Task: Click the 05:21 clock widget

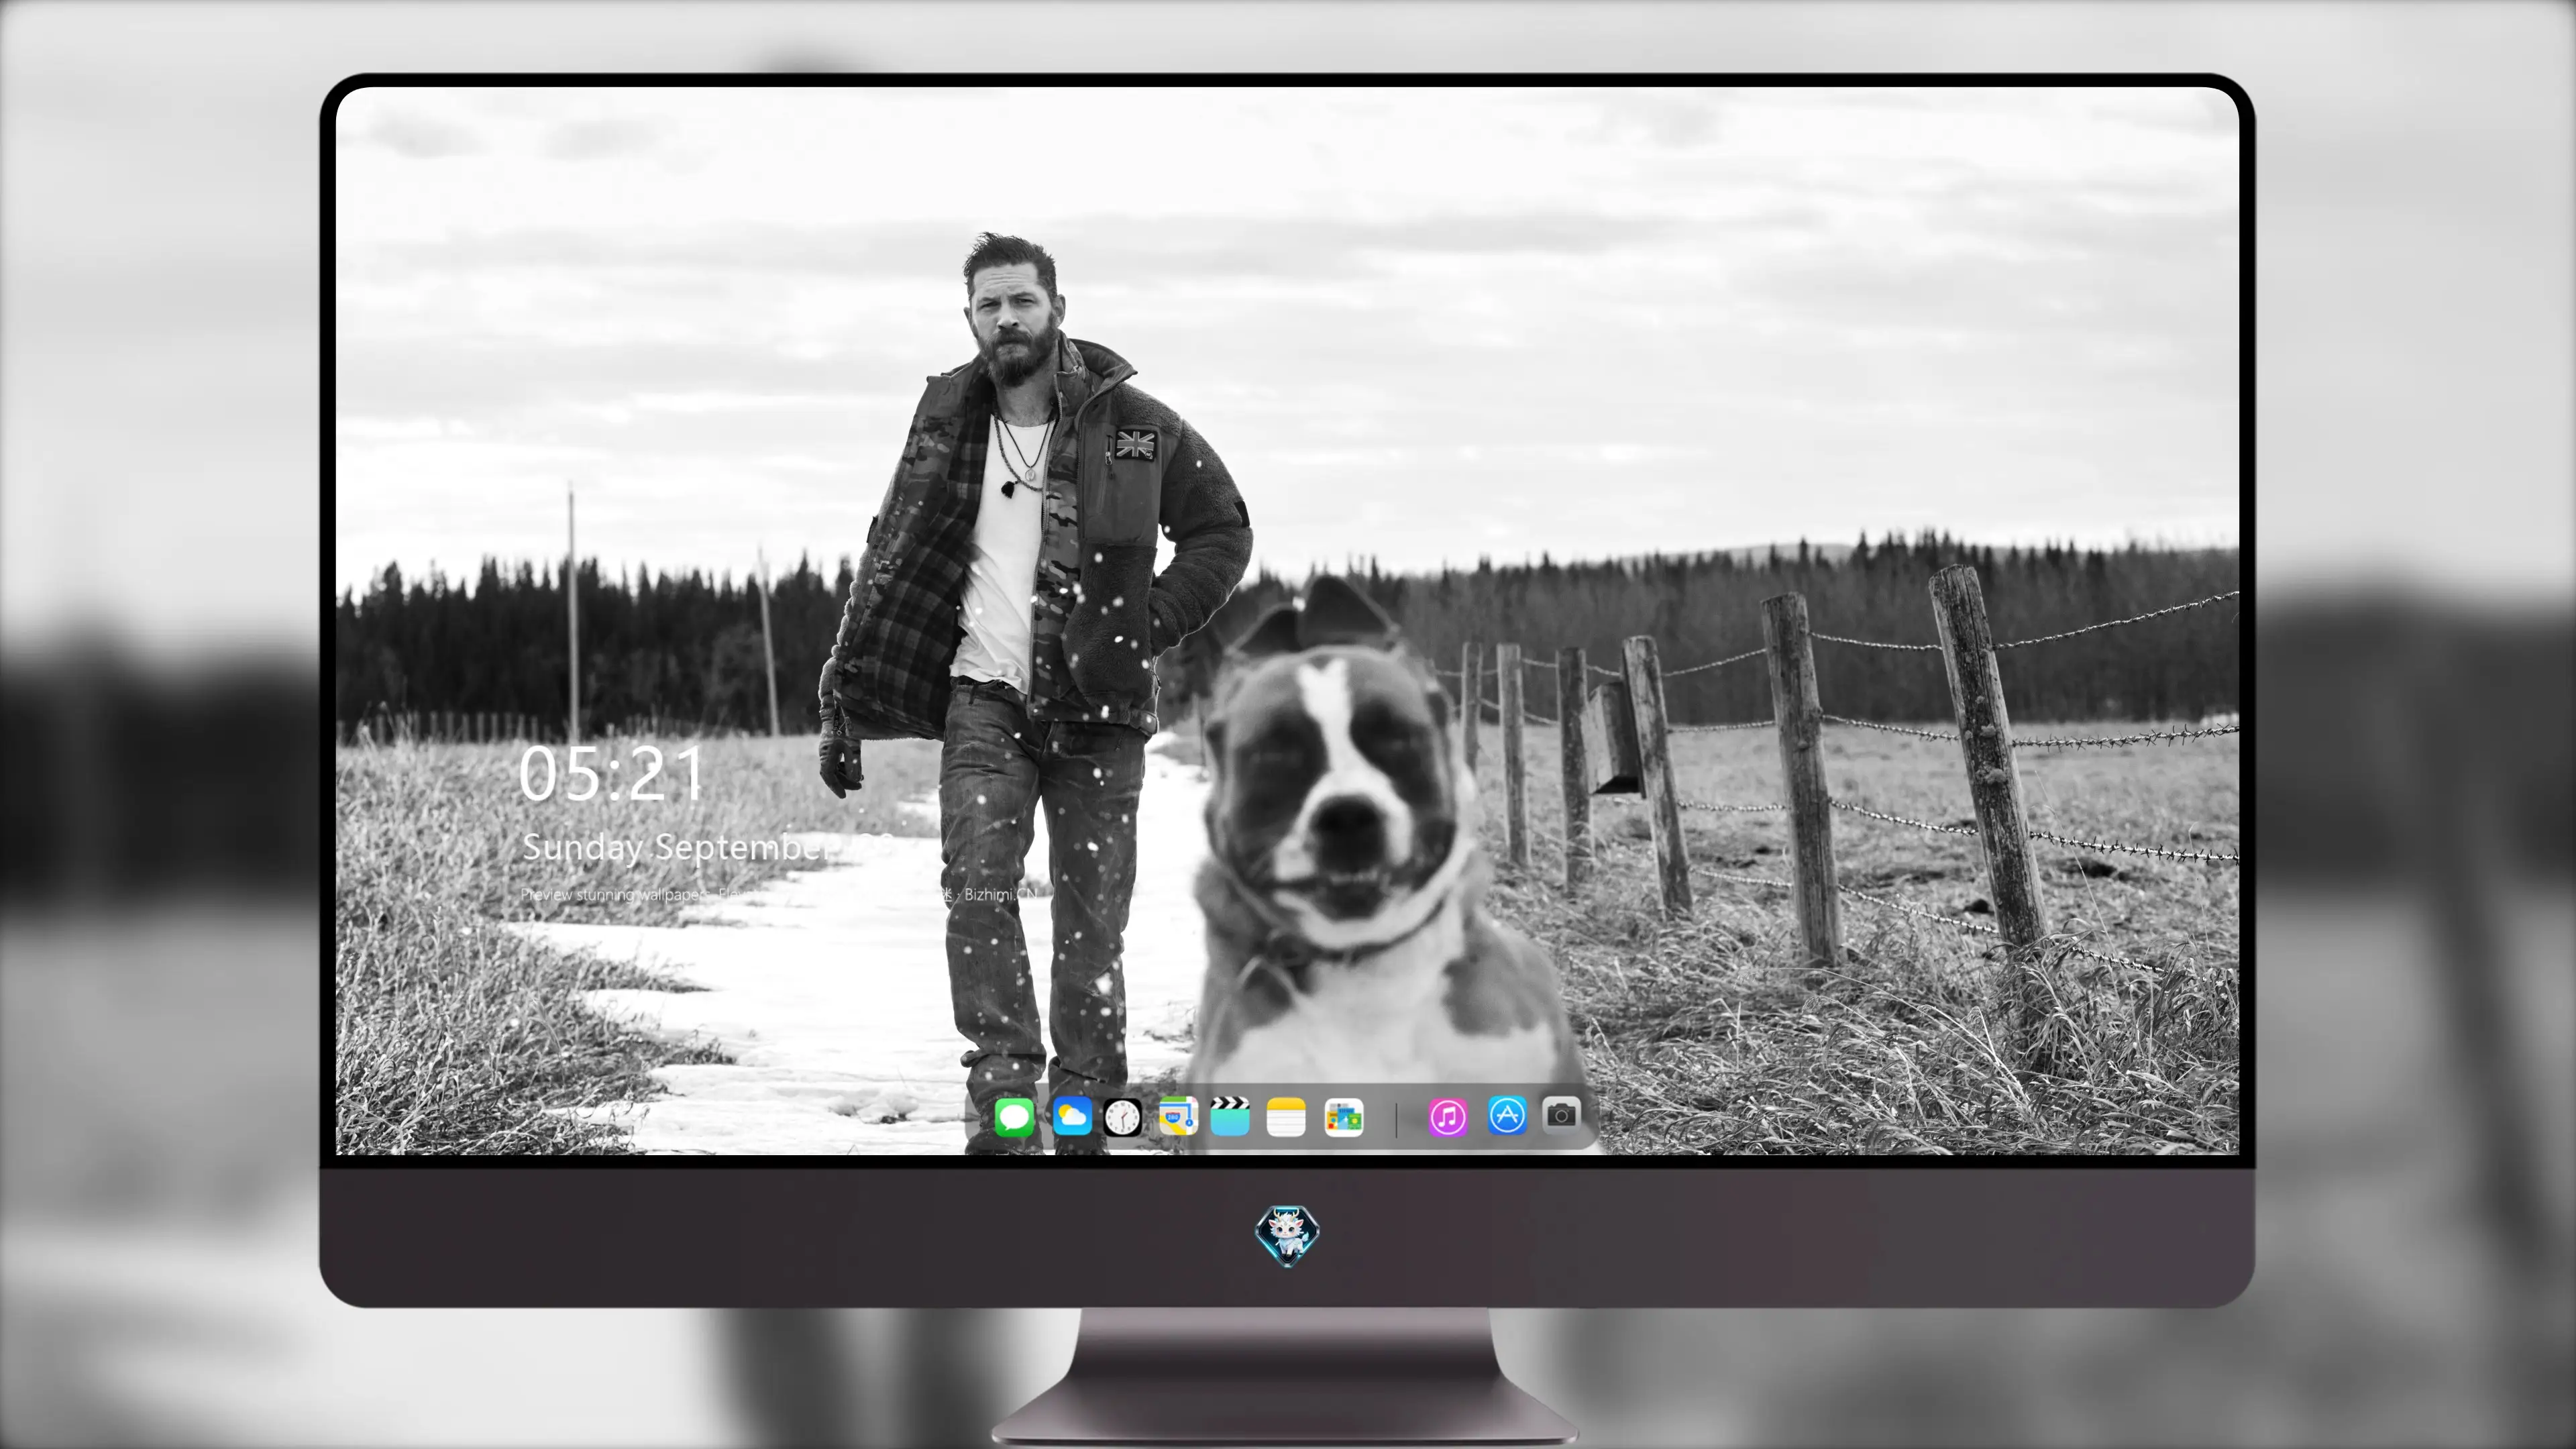Action: [x=611, y=773]
